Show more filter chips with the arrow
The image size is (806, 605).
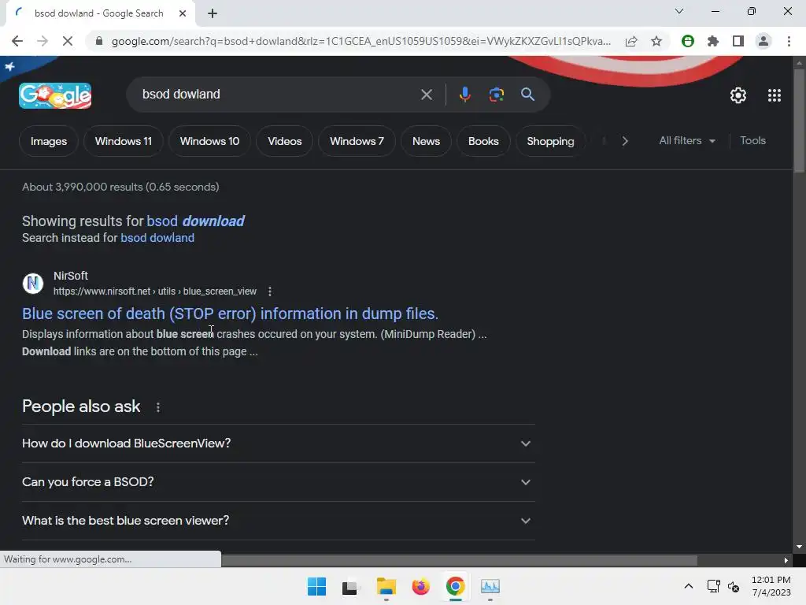[x=624, y=141]
